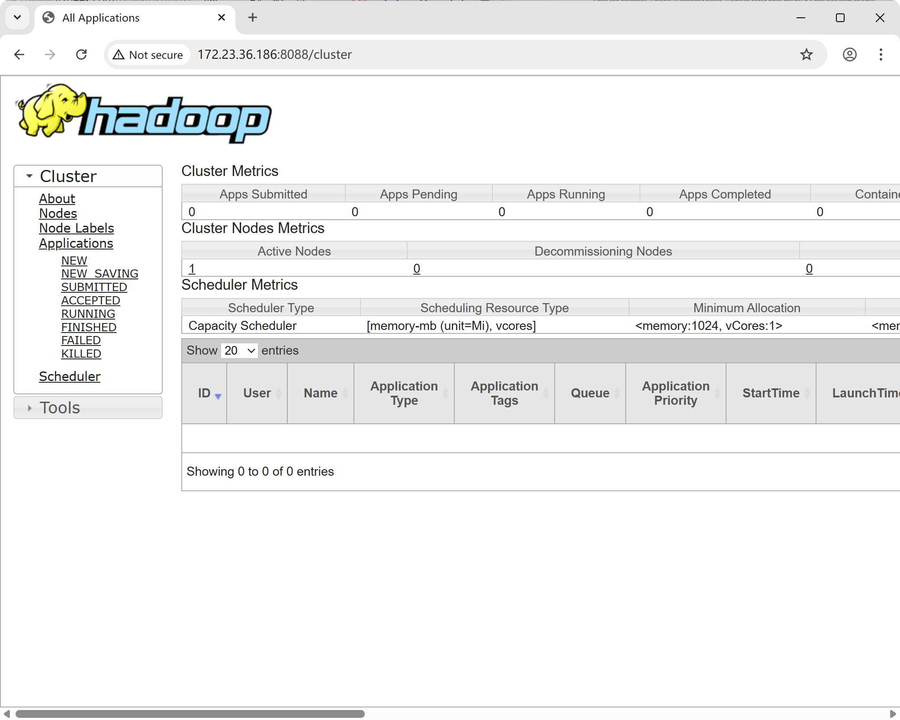The height and width of the screenshot is (720, 900).
Task: Open the Not secure warning details
Action: (x=148, y=54)
